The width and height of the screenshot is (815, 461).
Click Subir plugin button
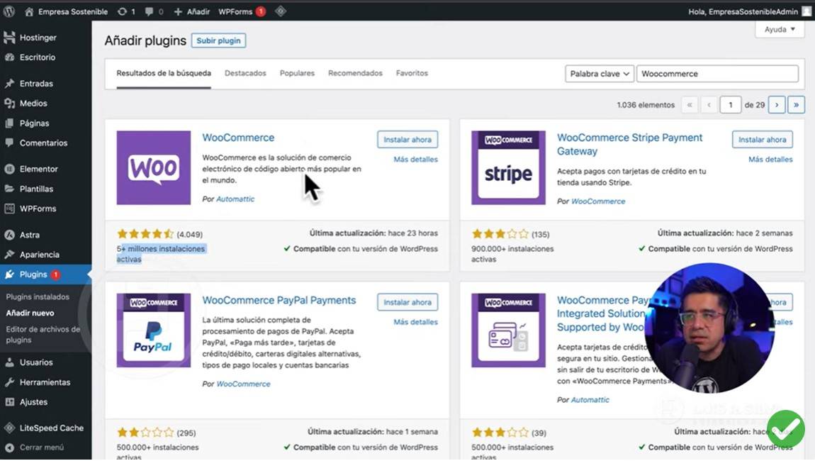218,40
